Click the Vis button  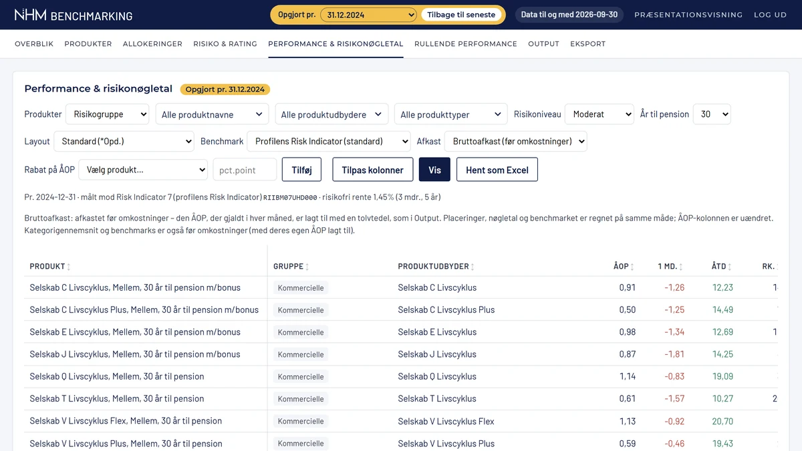pos(434,170)
